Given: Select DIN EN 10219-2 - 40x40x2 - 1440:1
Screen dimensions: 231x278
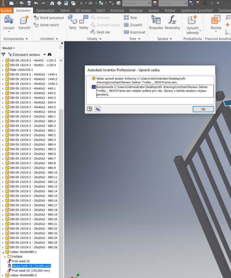Looking at the screenshot, I should [33, 74].
